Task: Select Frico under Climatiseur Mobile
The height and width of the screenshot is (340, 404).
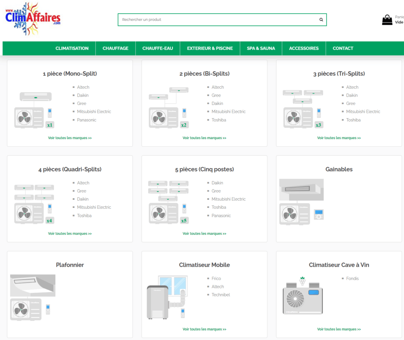Action: pos(216,278)
